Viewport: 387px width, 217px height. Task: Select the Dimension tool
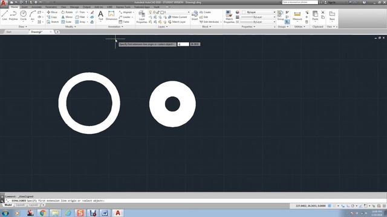click(x=111, y=15)
